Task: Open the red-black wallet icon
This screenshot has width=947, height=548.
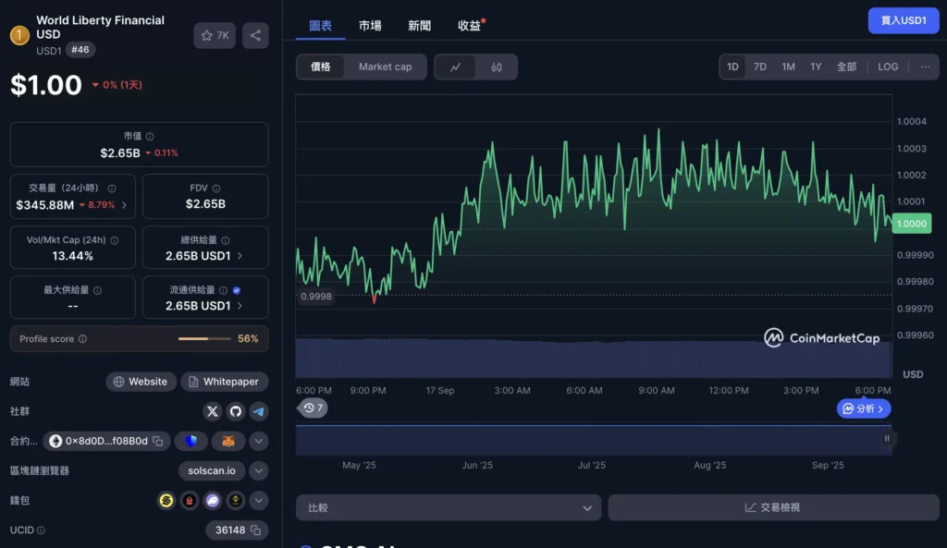Action: pos(189,500)
